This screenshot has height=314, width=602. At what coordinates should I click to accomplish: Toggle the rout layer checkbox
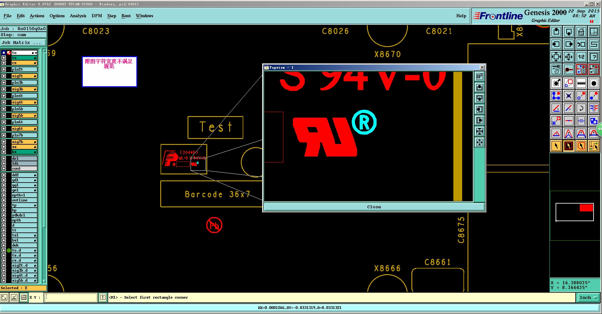click(4, 168)
